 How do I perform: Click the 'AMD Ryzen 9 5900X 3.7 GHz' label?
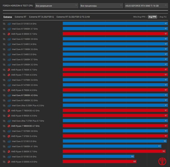(24, 34)
